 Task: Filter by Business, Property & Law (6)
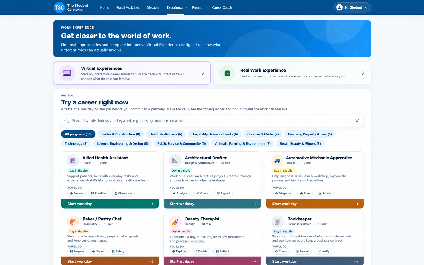[310, 134]
